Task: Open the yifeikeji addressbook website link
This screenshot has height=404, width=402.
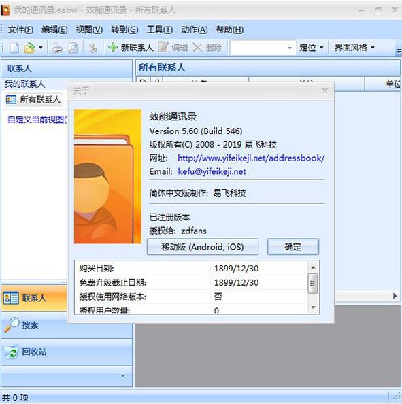Action: point(251,158)
